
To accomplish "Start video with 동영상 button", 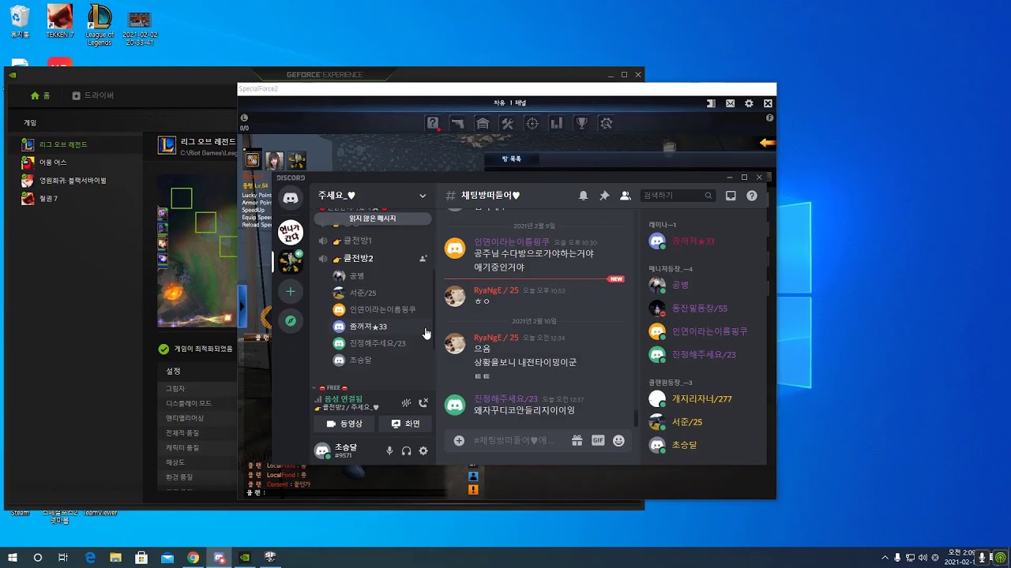I will point(344,424).
